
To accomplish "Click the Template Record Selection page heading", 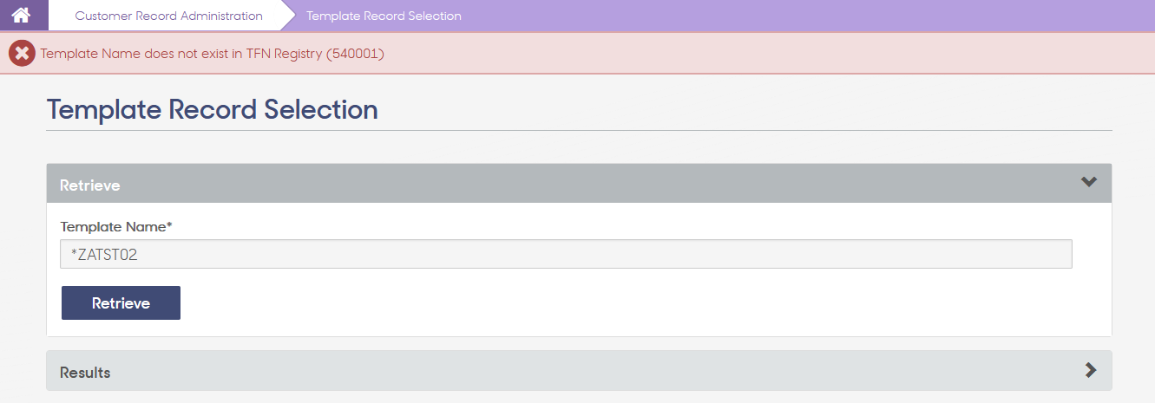I will coord(213,110).
